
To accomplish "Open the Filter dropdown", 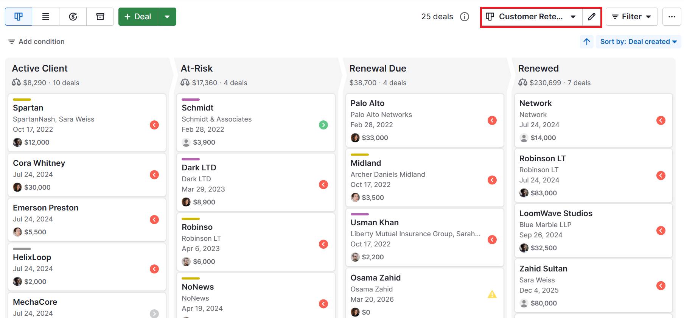I will tap(631, 17).
